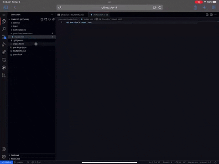Open Source Control view with badge
The width and height of the screenshot is (219, 164).
(x=4, y=37)
